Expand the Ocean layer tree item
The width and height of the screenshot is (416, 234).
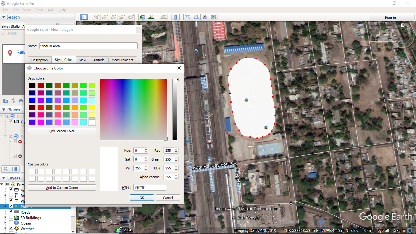(x=5, y=223)
